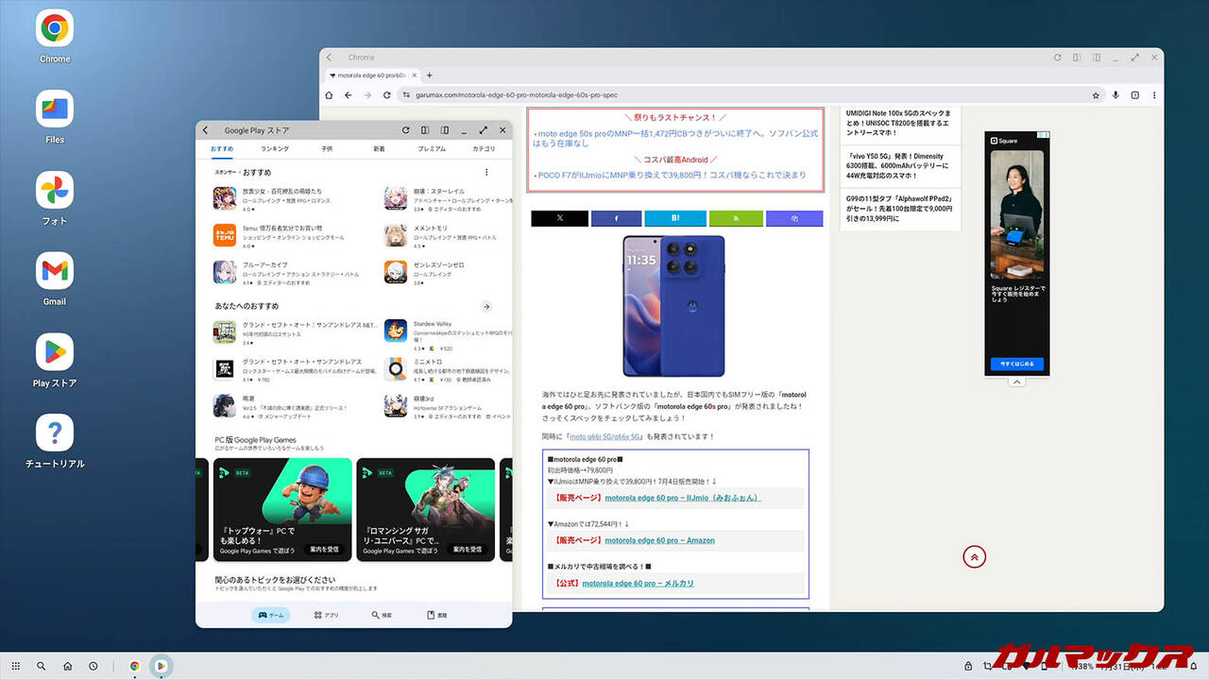Expand あなたへのおすすめ with the arrow
The image size is (1209, 680).
click(486, 307)
